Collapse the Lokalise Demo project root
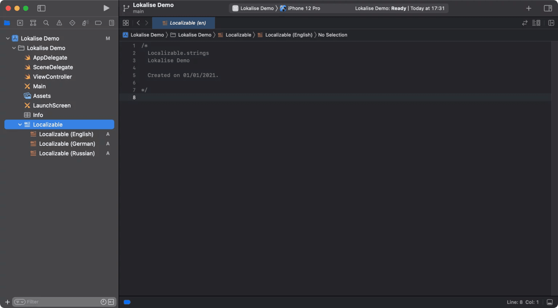558x308 pixels. click(x=8, y=38)
